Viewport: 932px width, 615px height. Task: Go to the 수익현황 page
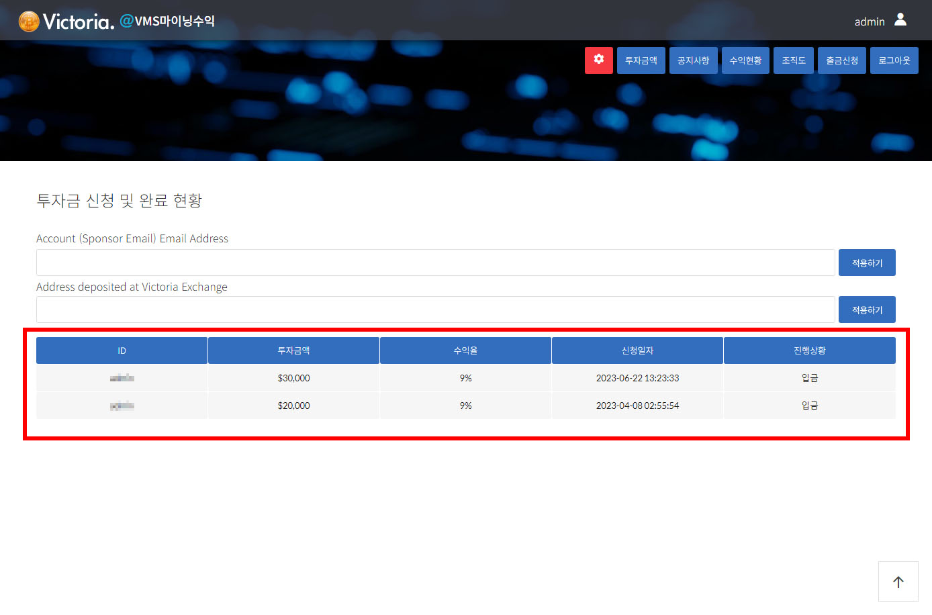point(745,60)
